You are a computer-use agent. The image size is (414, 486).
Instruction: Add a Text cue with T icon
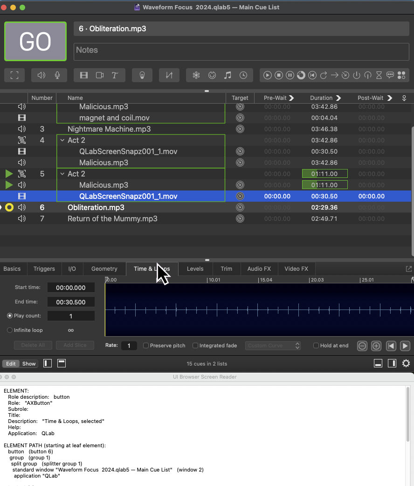point(115,75)
